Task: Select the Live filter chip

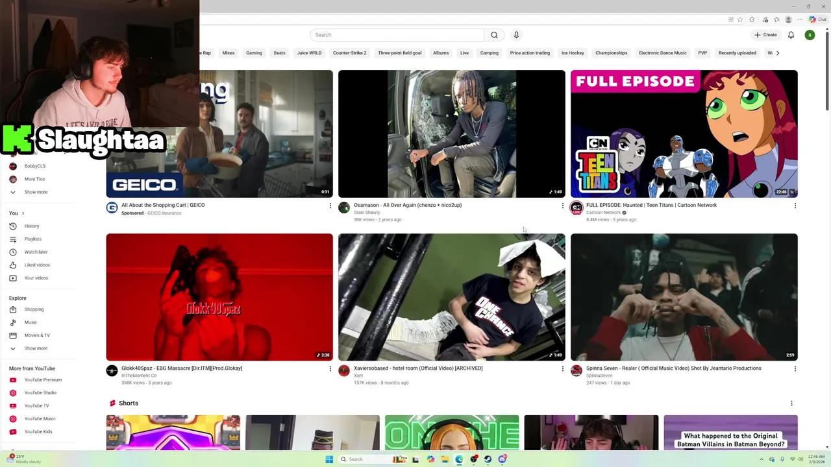Action: point(464,53)
